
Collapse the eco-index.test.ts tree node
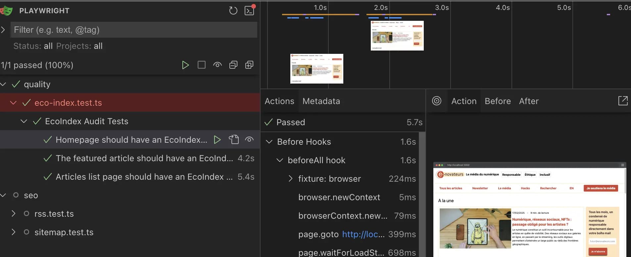click(x=14, y=103)
